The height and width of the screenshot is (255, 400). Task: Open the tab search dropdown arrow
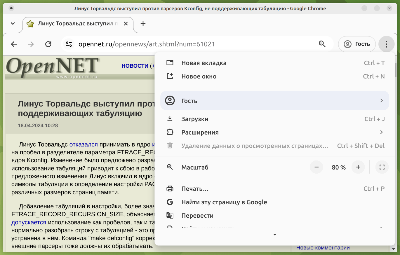(x=13, y=24)
